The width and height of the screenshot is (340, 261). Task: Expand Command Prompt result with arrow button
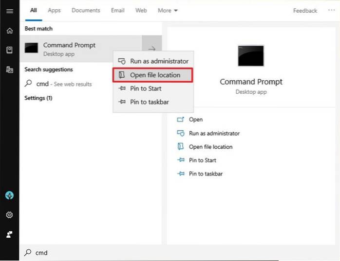[151, 49]
